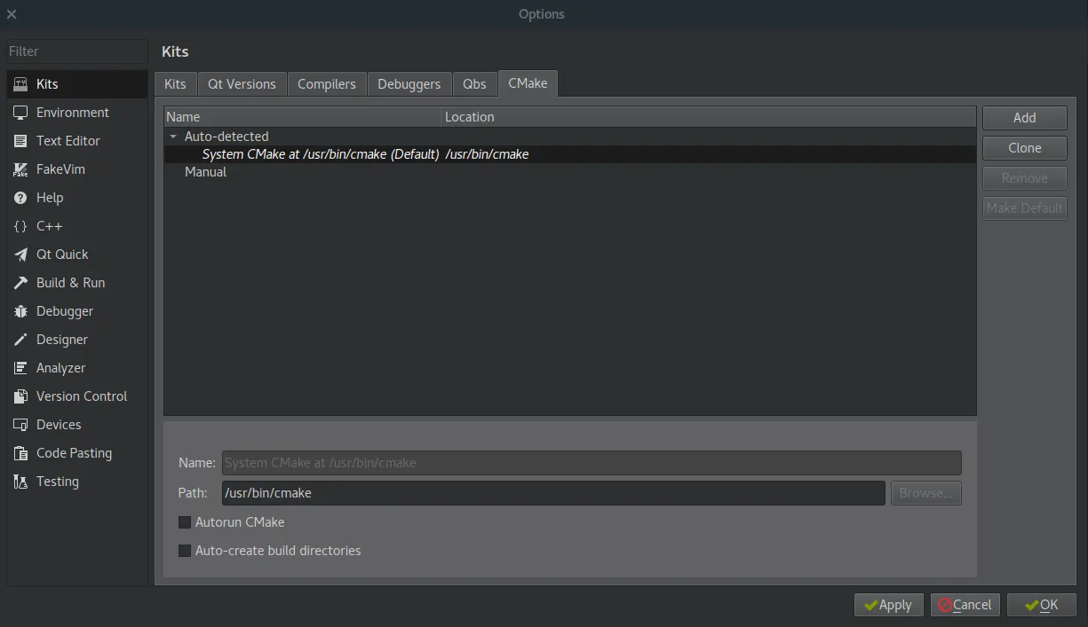Confirm with the OK button
This screenshot has width=1088, height=627.
point(1042,605)
